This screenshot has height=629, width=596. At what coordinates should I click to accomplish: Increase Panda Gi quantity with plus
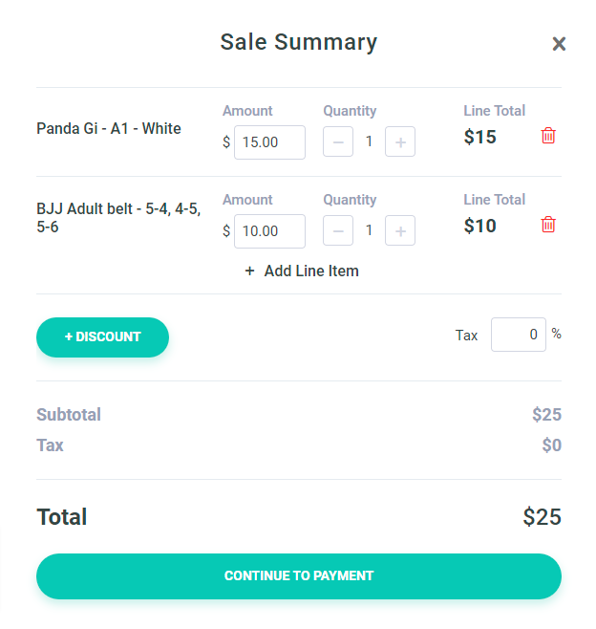click(x=400, y=142)
